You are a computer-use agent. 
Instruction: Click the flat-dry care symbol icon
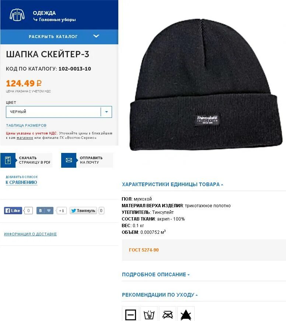pyautogui.click(x=130, y=314)
